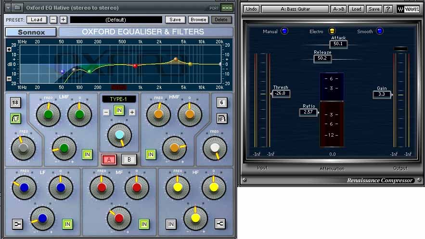This screenshot has height=239, width=425.
Task: Click the yellow HF node on the graph
Action: pos(190,64)
